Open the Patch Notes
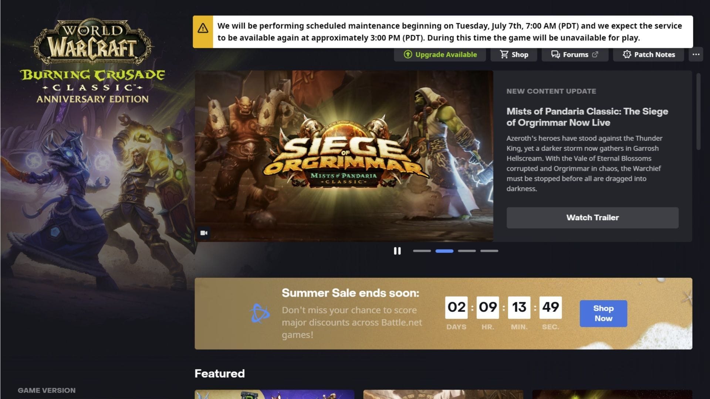The image size is (710, 399). tap(649, 55)
